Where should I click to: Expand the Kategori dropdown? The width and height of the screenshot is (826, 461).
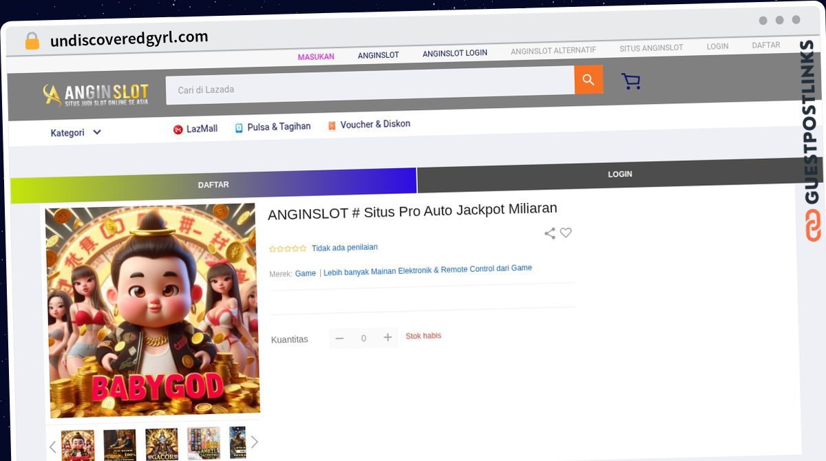(x=76, y=133)
